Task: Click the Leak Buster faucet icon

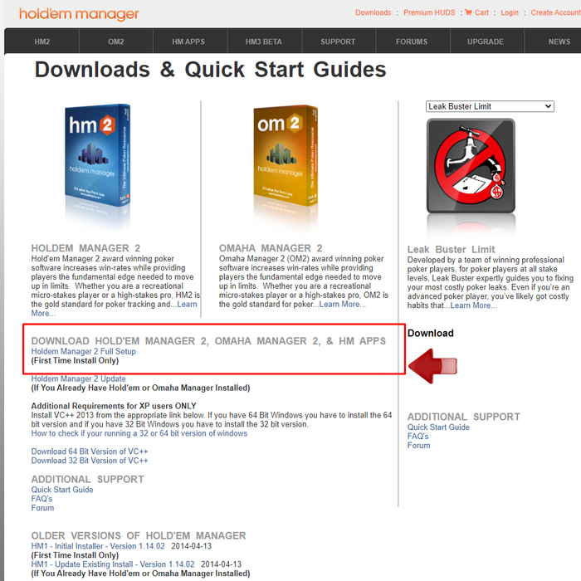Action: (471, 165)
